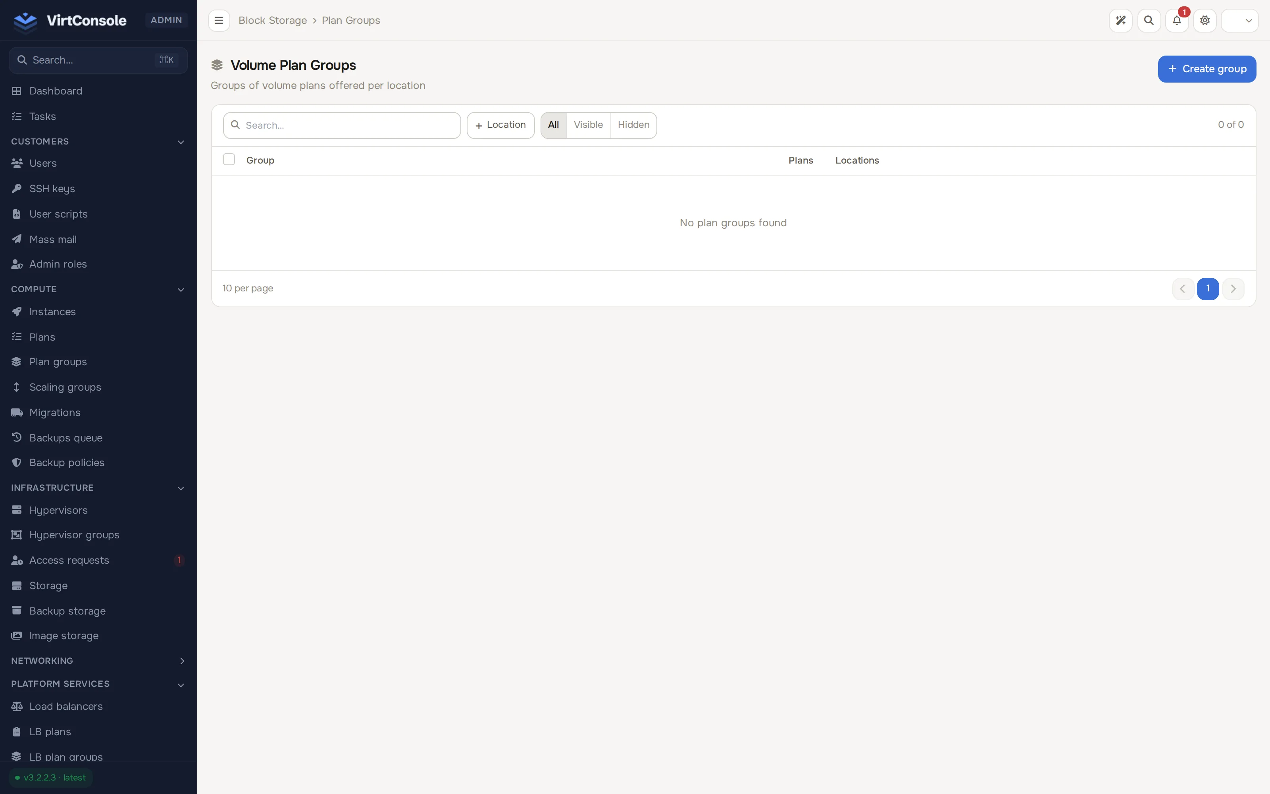Open the theme settings gear icon

tap(1205, 21)
